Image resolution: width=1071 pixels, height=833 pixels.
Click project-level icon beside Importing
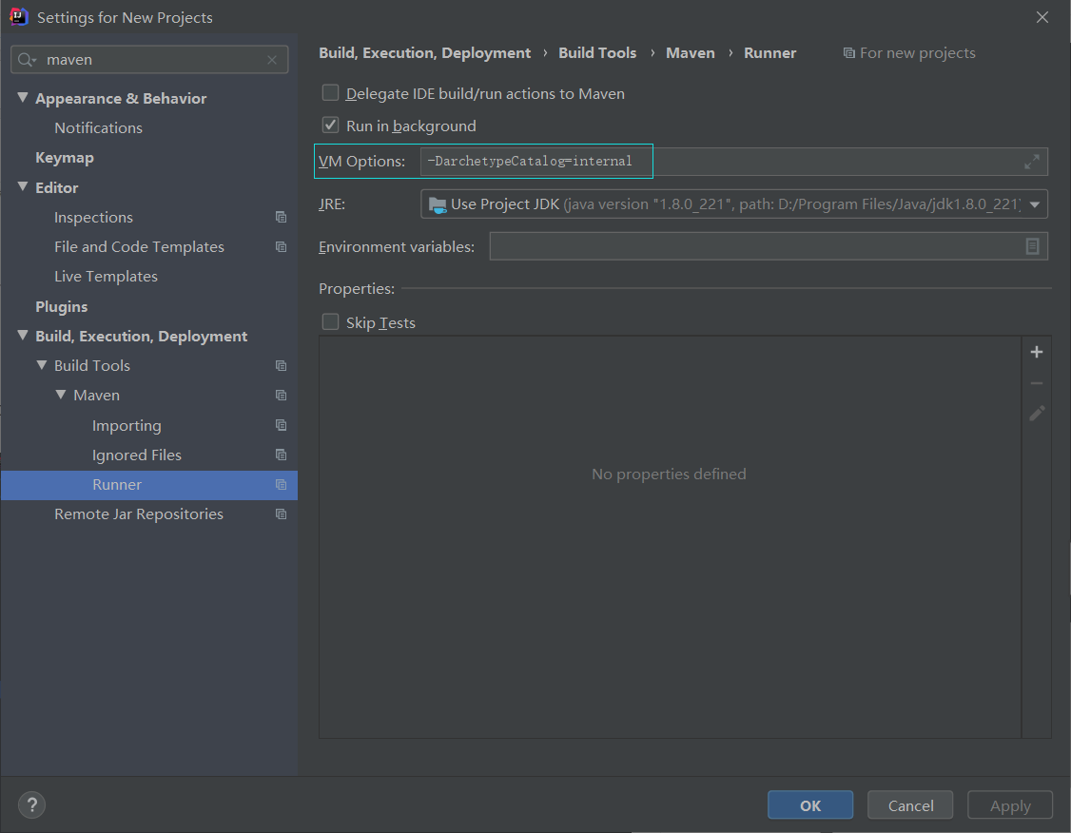281,425
